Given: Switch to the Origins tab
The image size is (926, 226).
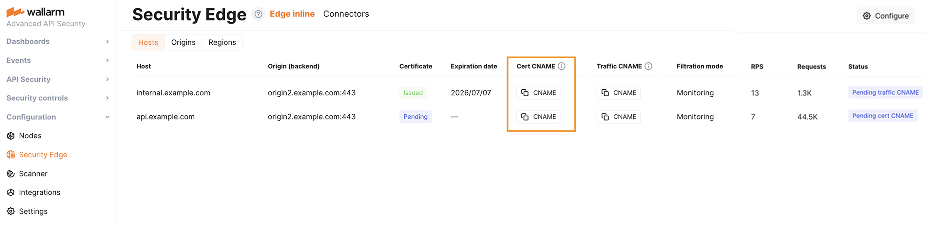Looking at the screenshot, I should coord(183,42).
